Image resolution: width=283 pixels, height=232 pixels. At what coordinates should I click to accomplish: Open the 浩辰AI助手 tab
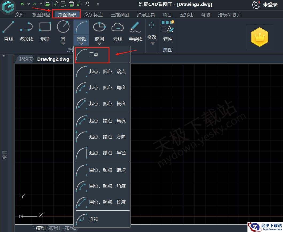[229, 15]
